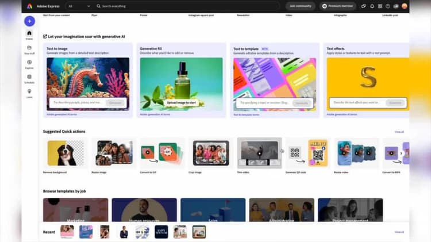This screenshot has height=242, width=431.
Task: Click the Premium member badge
Action: [338, 6]
